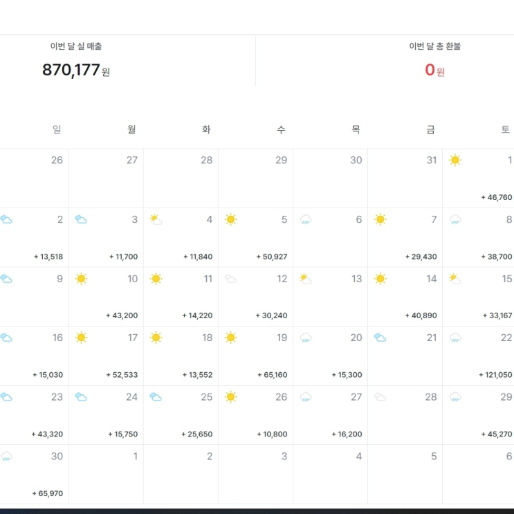Click the gray cloud icon on day 12
The width and height of the screenshot is (514, 514).
pos(230,279)
